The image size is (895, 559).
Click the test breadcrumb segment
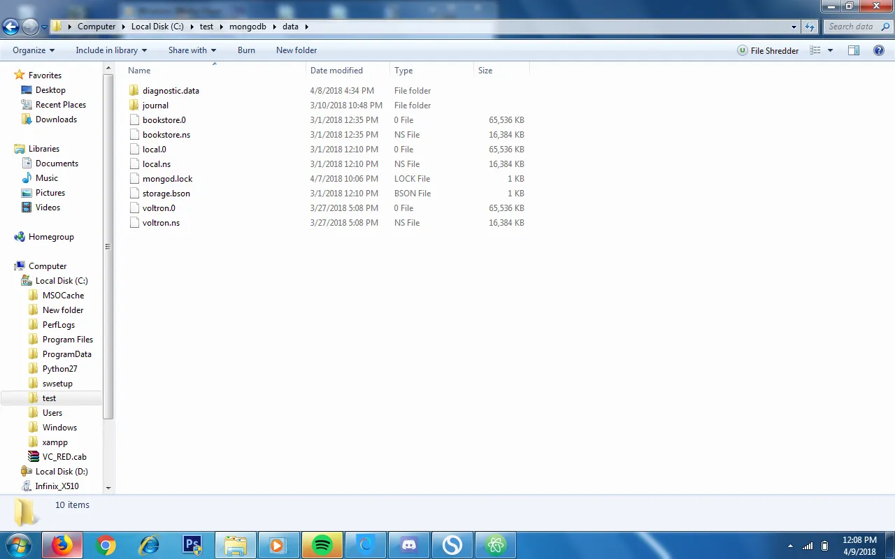click(206, 27)
